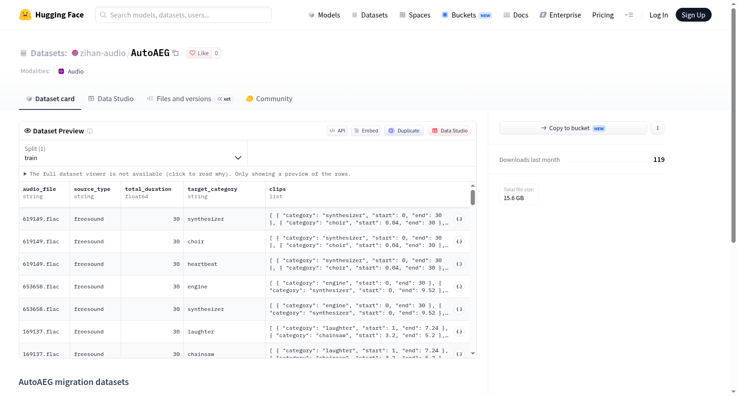Open the Enterprise page link
Viewport: 737px width, 396px height.
click(561, 15)
